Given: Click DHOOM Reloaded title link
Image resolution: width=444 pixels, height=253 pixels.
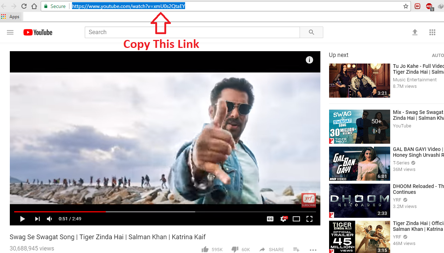Looking at the screenshot, I should pos(419,189).
